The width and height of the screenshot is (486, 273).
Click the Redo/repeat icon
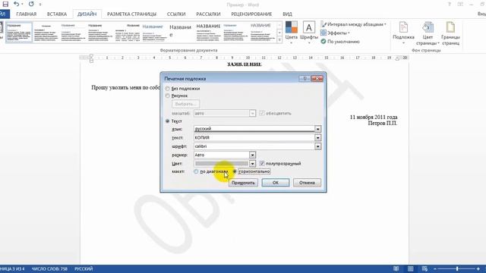coord(31,5)
